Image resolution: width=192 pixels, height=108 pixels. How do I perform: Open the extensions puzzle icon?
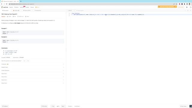[x=184, y=4]
